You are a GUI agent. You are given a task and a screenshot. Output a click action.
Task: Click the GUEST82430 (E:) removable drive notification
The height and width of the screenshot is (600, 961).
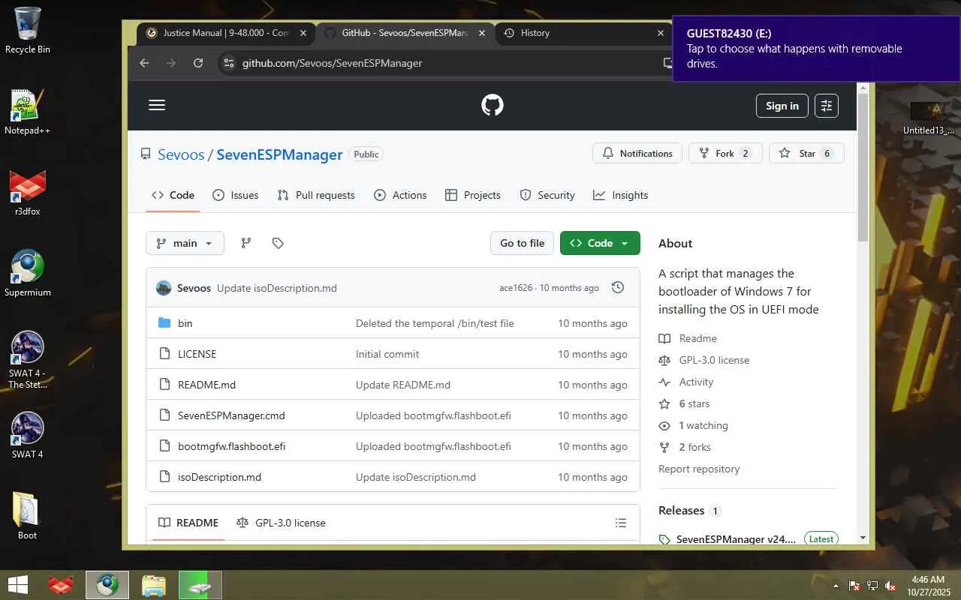tap(816, 49)
